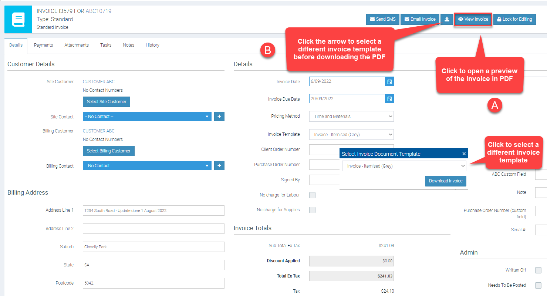Viewport: 547px width, 296px height.
Task: Toggle No charge for Supplies checkbox
Action: pos(312,210)
